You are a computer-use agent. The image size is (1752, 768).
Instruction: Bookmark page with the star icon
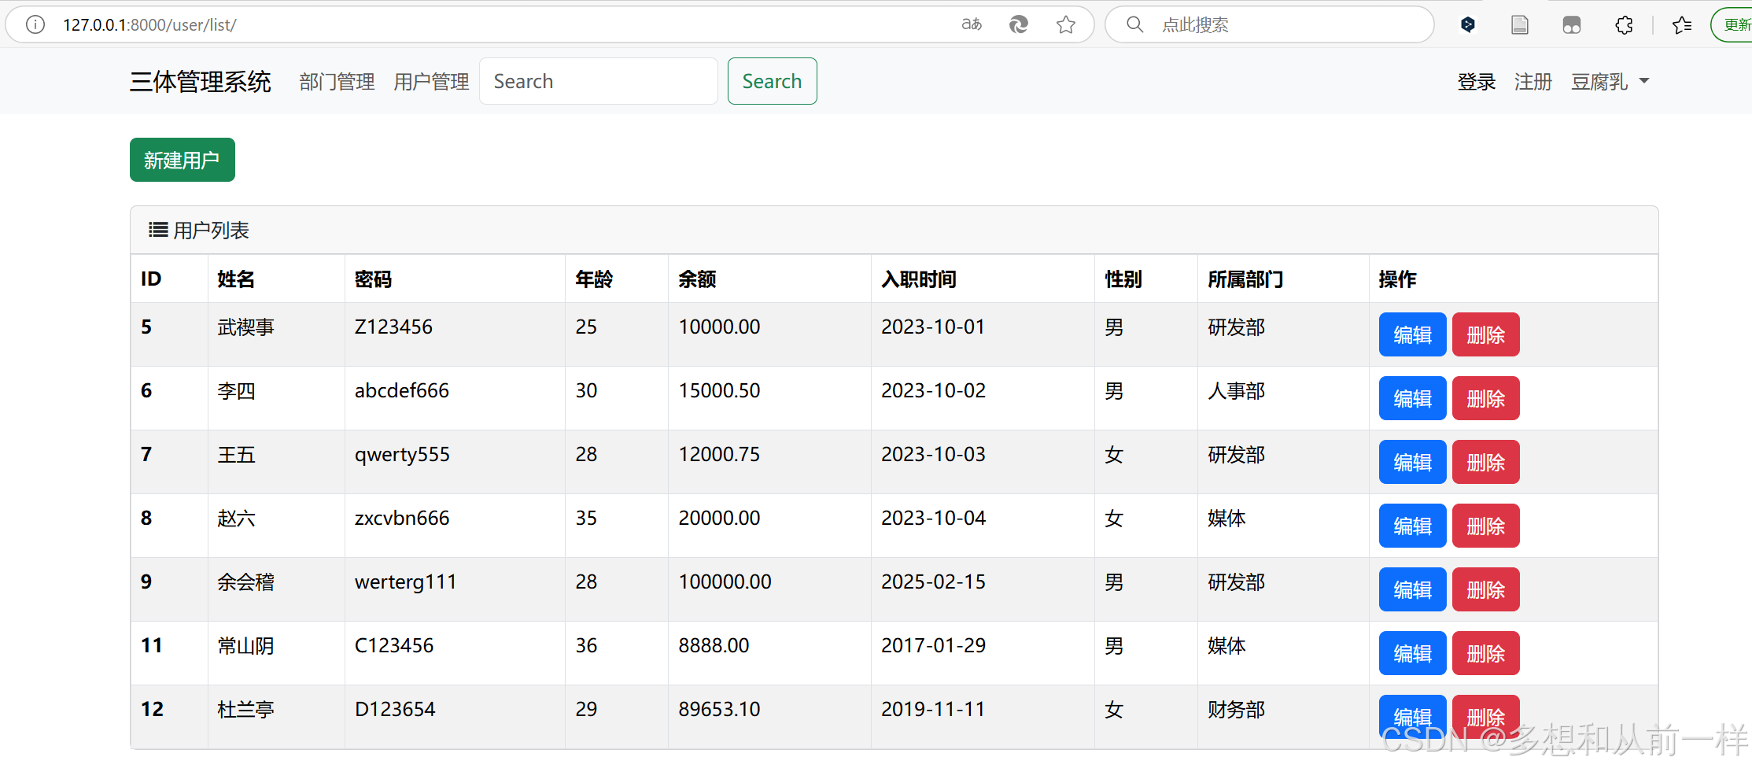1066,24
